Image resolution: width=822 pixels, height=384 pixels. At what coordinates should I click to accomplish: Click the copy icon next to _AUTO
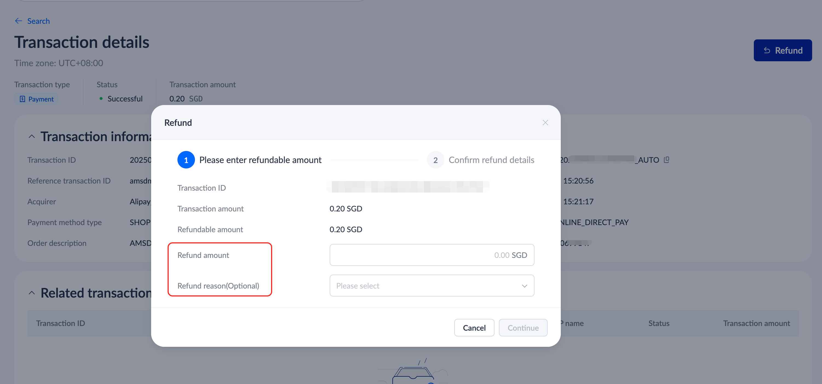[666, 160]
